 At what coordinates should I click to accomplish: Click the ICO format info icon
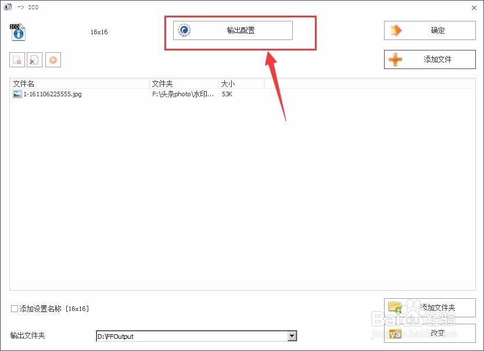coord(17,32)
